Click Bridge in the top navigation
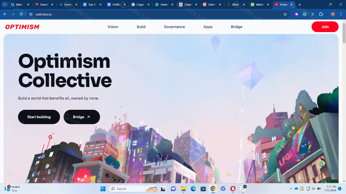The width and height of the screenshot is (346, 194). [237, 27]
